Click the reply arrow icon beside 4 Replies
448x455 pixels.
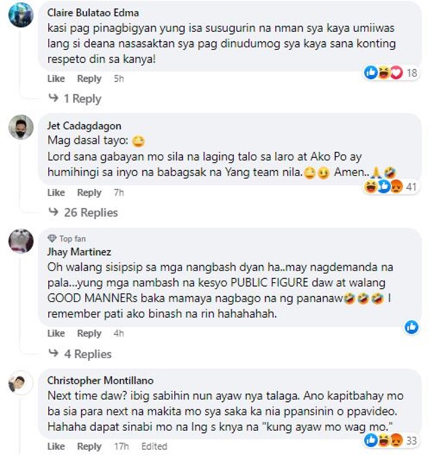(53, 353)
